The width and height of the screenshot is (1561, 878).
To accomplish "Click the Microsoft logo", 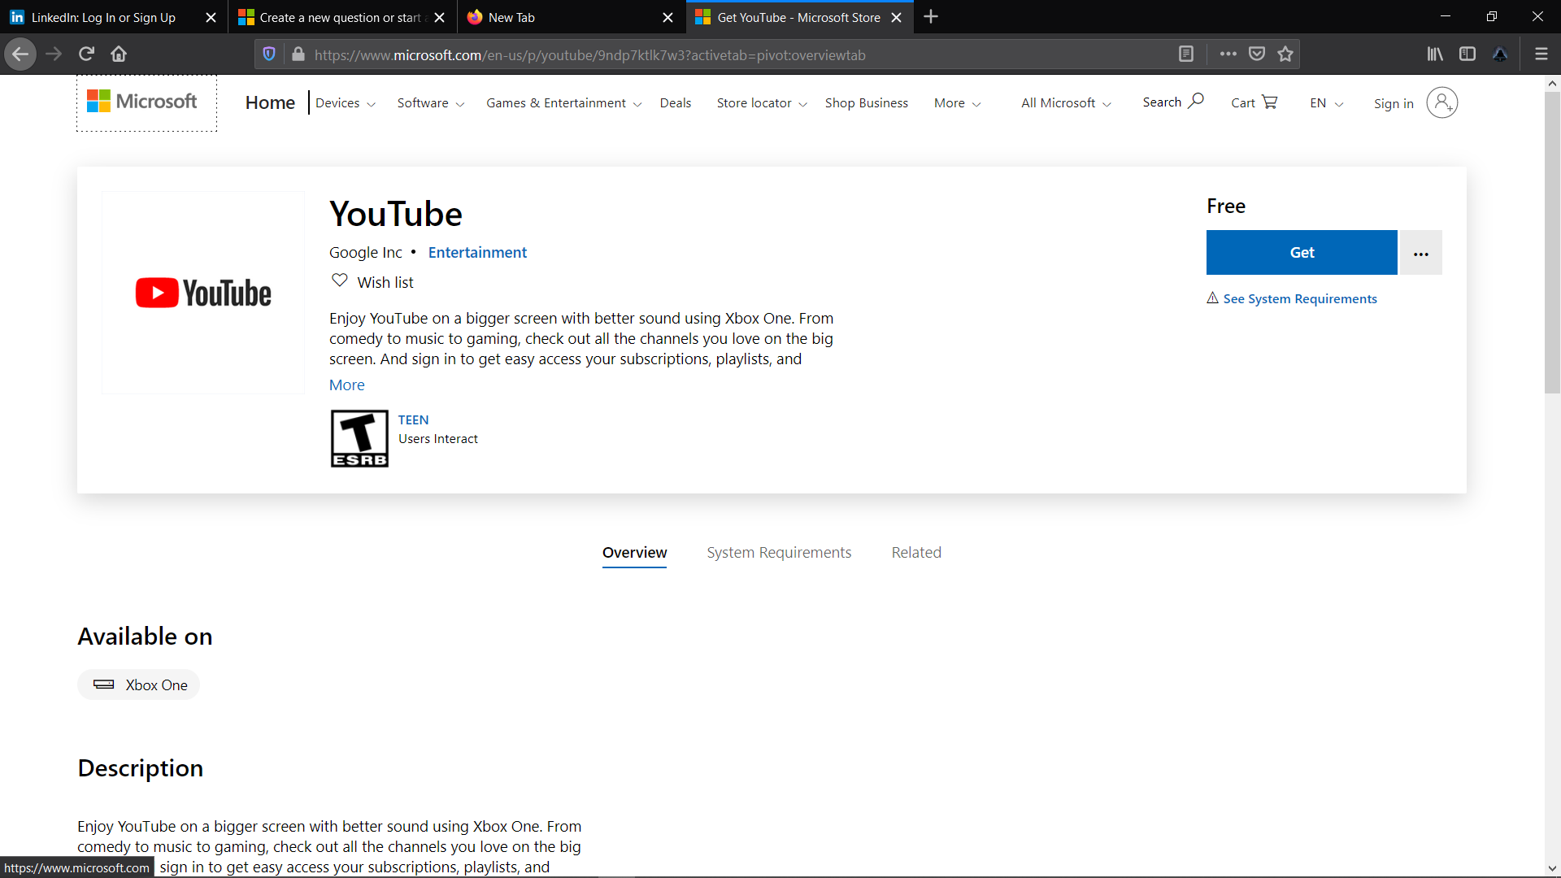I will click(x=142, y=102).
